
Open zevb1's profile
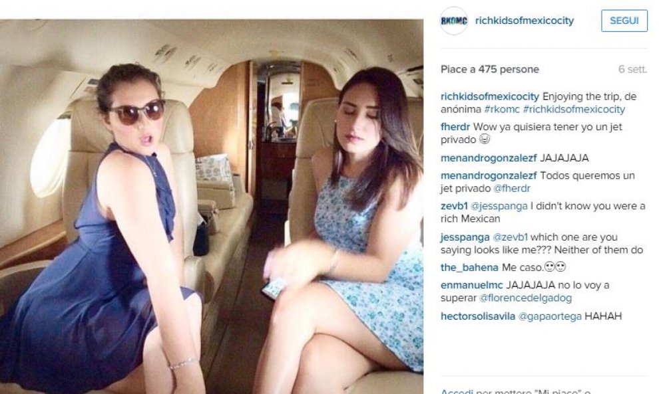454,207
